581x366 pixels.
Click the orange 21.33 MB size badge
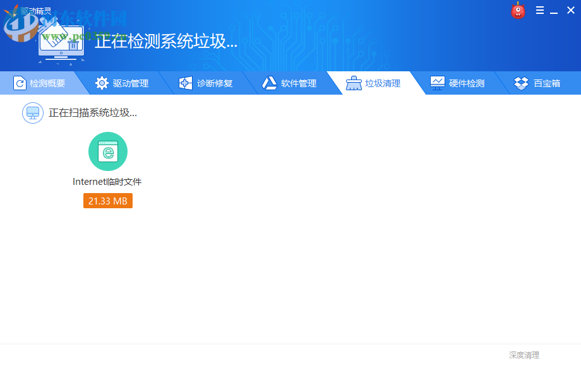point(107,201)
